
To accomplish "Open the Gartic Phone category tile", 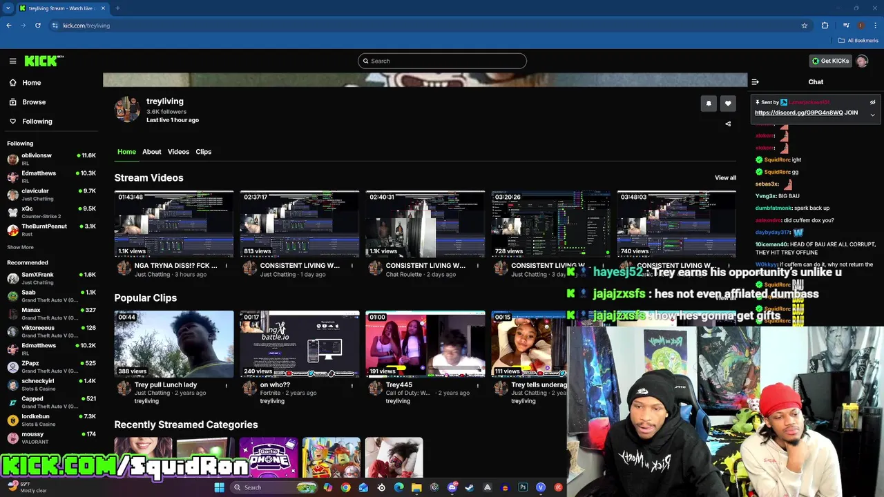I will [269, 457].
